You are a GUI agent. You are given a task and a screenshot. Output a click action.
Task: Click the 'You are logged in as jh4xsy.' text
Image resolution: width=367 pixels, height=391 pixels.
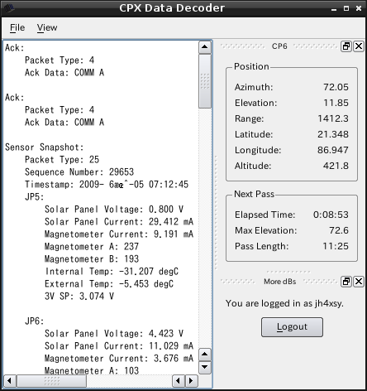(284, 304)
